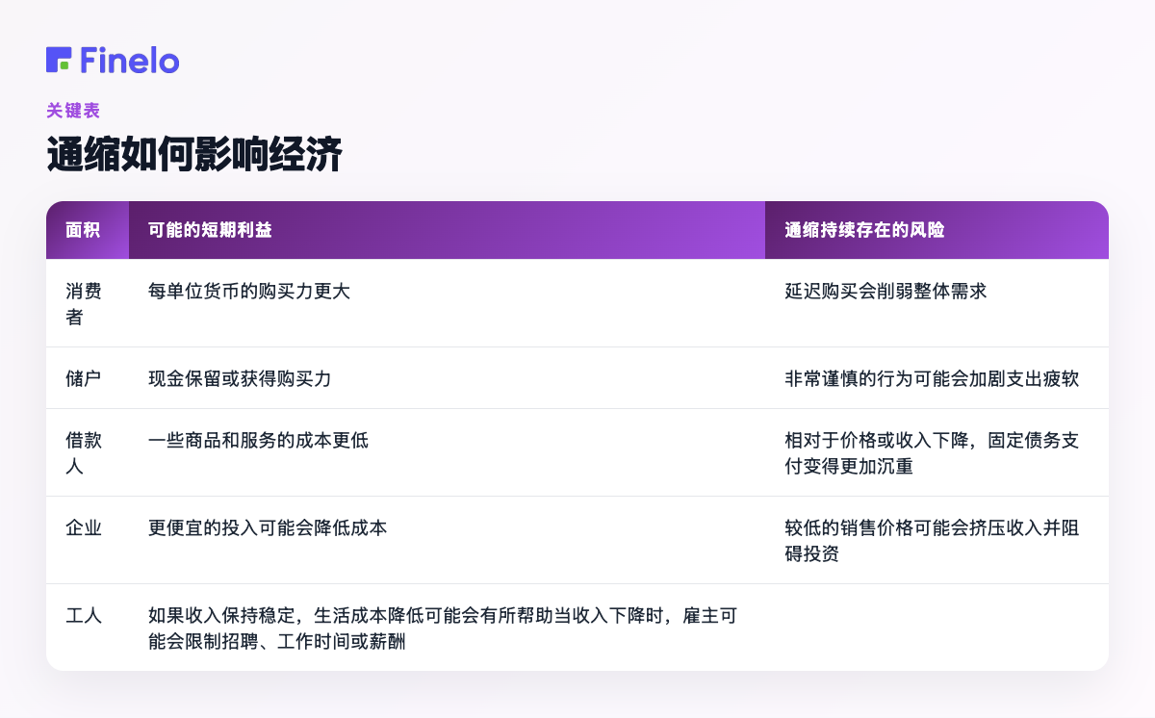Select the 企业 row label

84,527
